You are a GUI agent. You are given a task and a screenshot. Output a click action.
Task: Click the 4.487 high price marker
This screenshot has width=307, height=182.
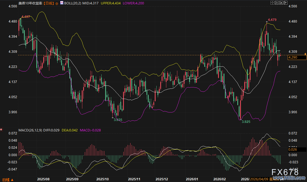click(x=26, y=17)
